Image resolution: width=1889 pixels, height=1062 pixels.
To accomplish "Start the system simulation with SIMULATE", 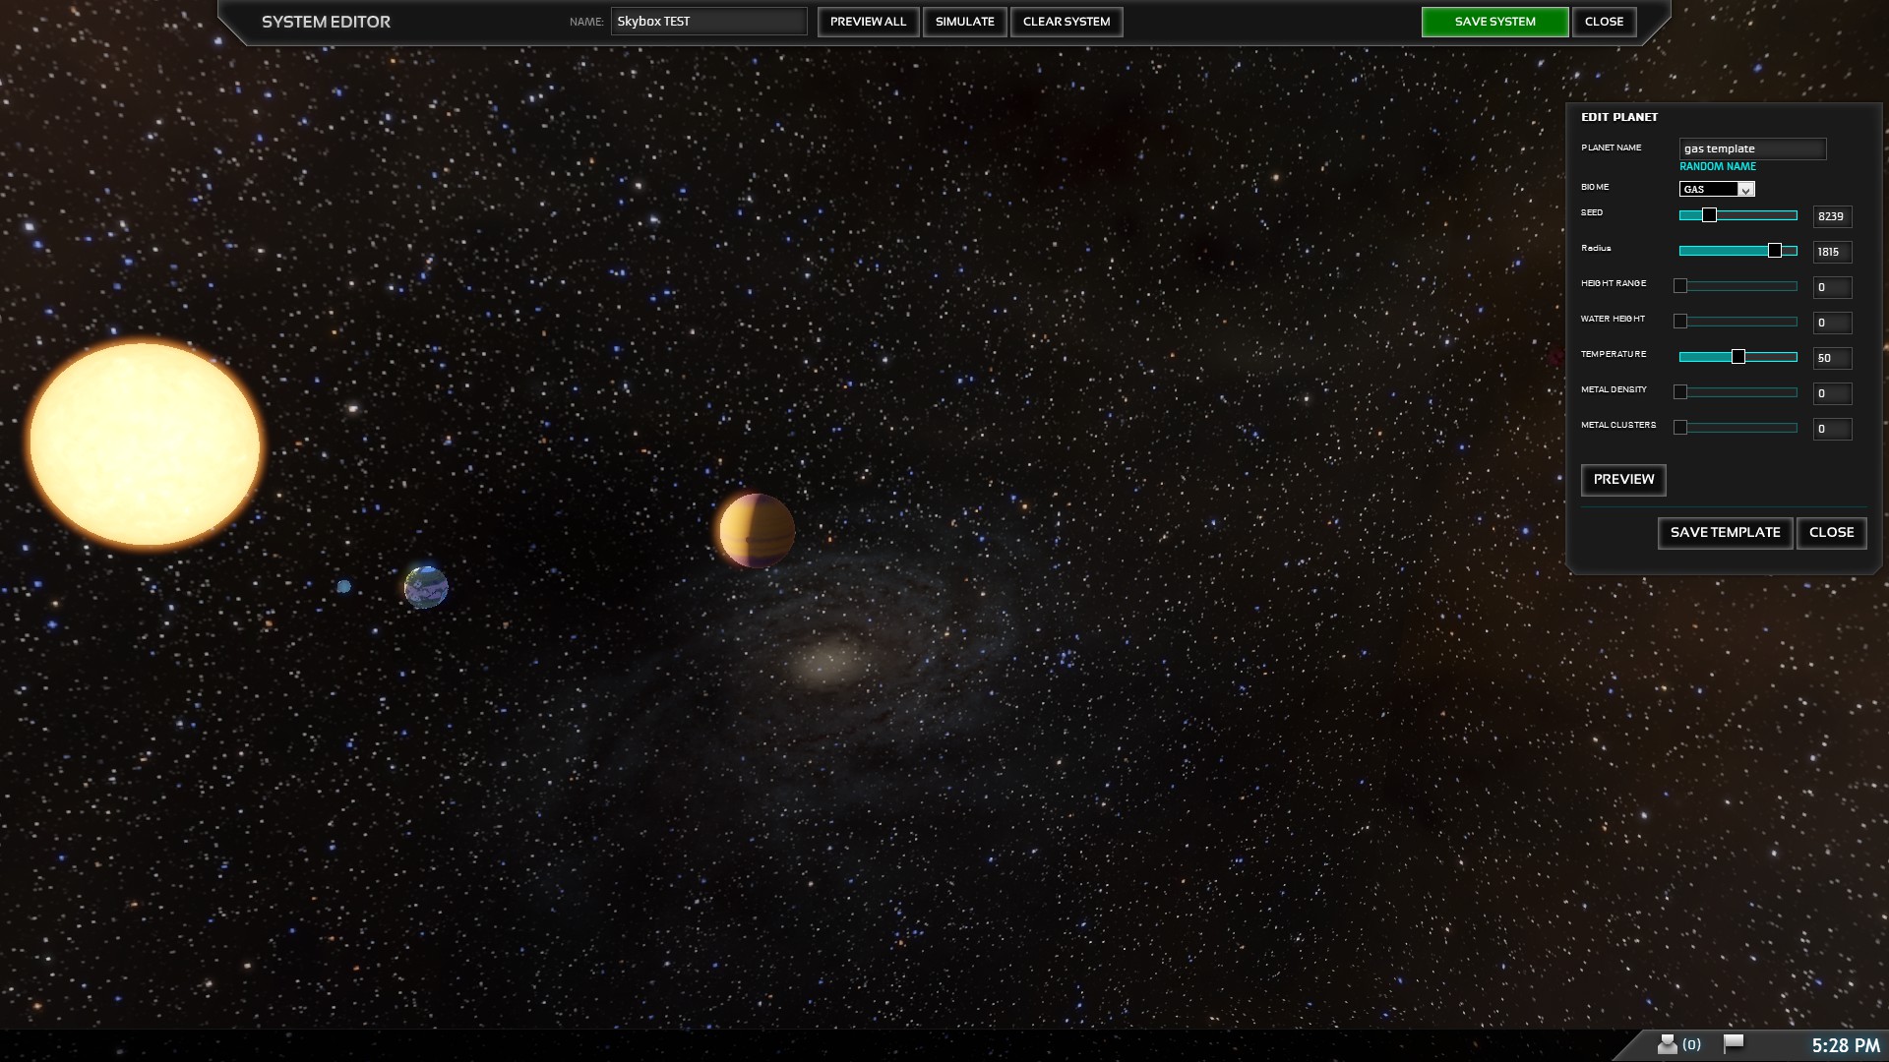I will tap(964, 22).
